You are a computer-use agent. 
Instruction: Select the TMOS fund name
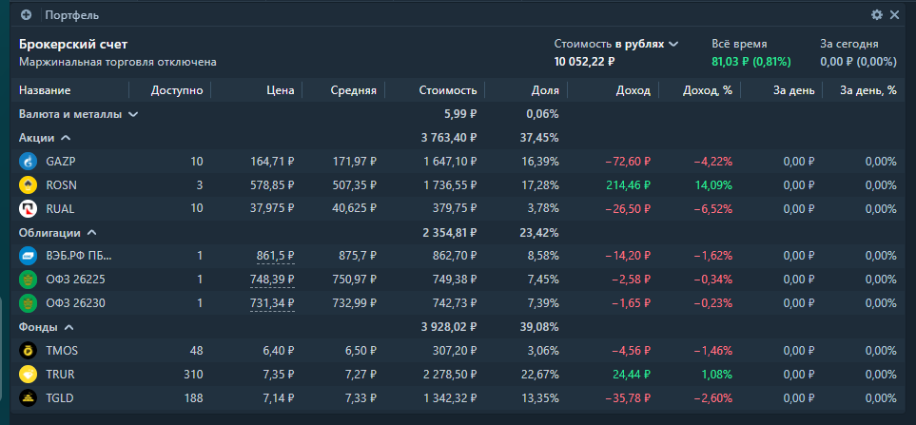tap(62, 351)
